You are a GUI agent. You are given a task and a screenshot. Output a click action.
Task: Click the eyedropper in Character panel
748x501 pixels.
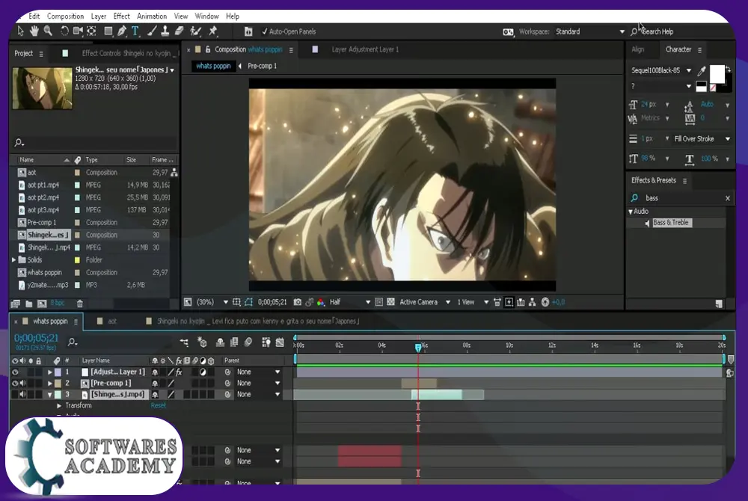702,71
